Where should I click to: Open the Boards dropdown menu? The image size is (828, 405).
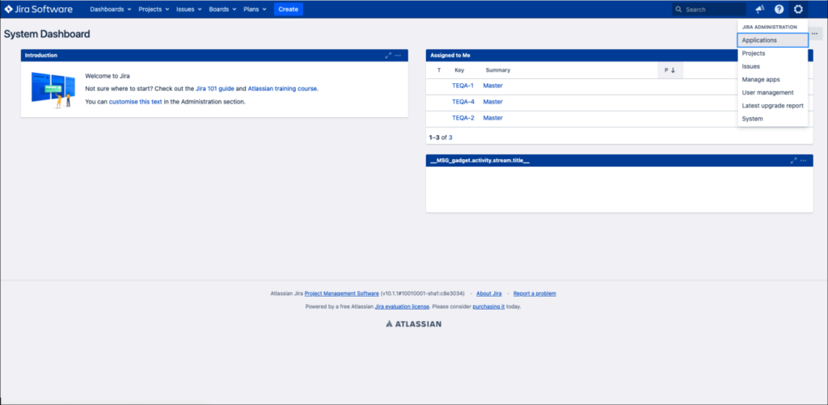point(222,9)
